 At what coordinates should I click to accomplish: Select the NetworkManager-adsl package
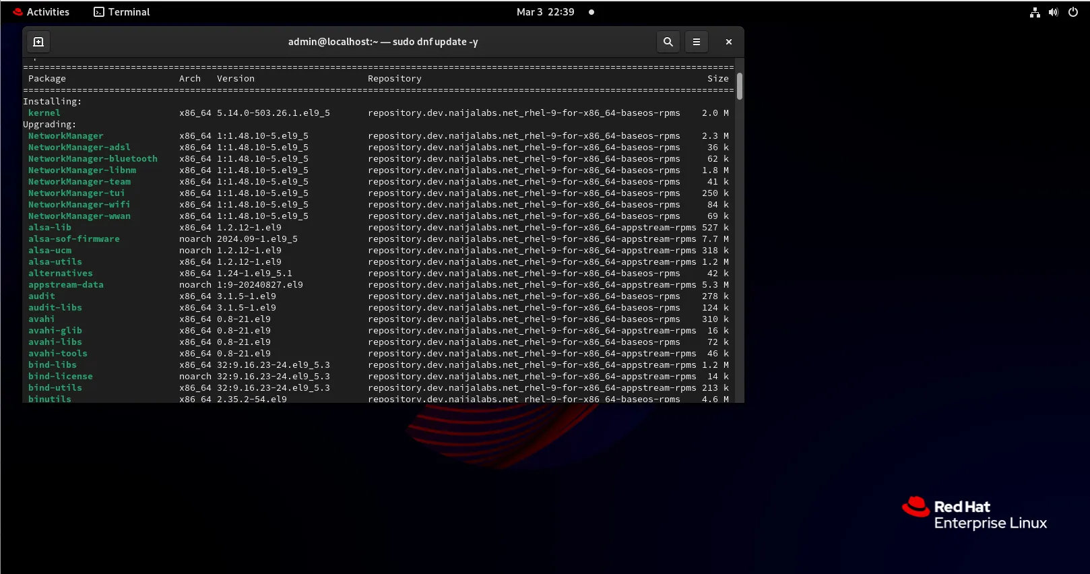tap(79, 148)
